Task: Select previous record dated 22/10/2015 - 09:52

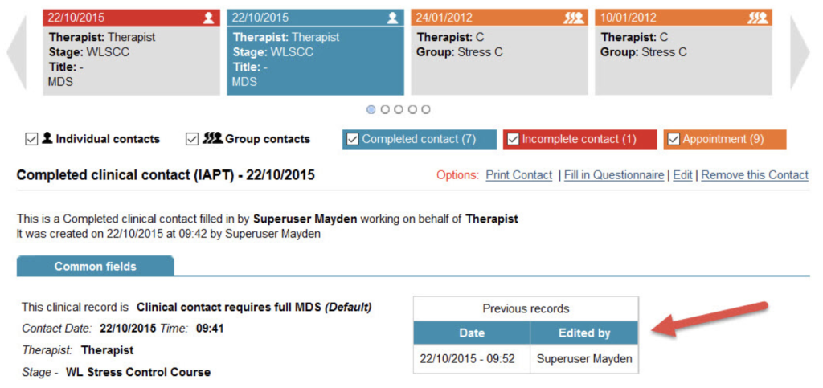Action: pos(467,359)
